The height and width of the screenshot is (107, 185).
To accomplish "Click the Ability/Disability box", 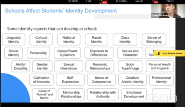I will 21,66.
